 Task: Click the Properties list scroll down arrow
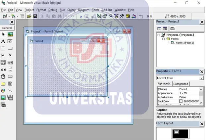click(201, 103)
